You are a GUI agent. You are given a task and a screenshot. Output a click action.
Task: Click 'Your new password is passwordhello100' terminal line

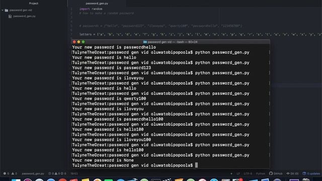117,119
